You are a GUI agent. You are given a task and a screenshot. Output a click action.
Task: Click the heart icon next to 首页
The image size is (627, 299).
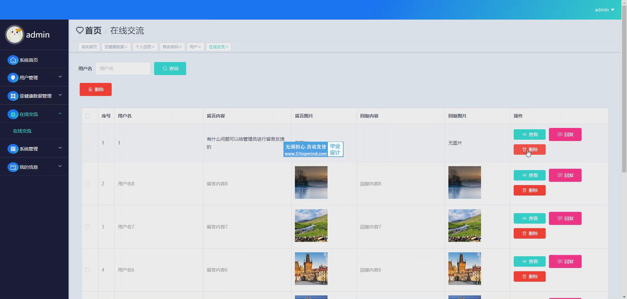80,30
